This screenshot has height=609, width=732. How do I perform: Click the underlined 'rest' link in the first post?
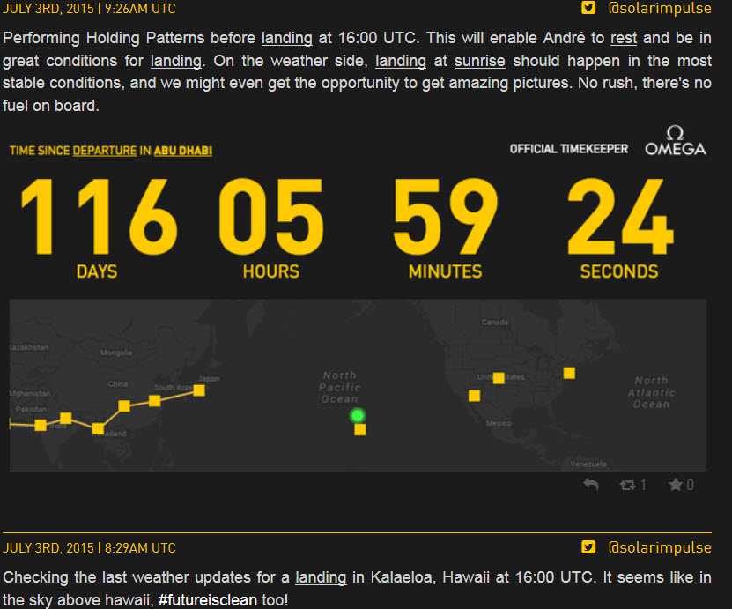[x=624, y=38]
